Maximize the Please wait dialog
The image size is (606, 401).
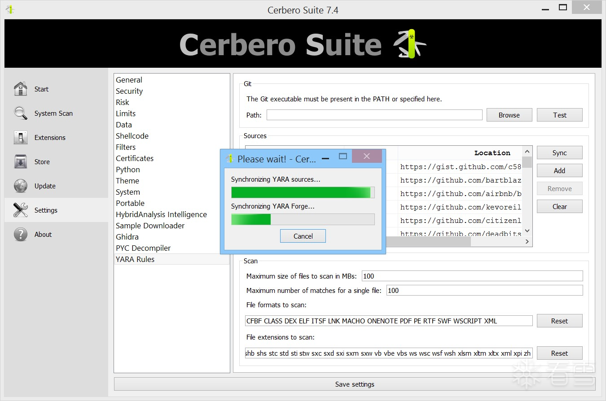point(343,157)
